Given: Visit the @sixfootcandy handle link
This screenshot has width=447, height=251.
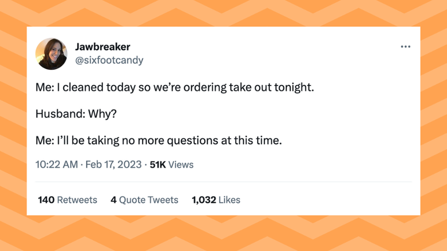Looking at the screenshot, I should pyautogui.click(x=109, y=60).
